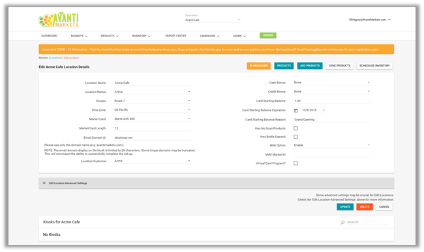Click the teal Products button
424x252 pixels.
pyautogui.click(x=284, y=66)
